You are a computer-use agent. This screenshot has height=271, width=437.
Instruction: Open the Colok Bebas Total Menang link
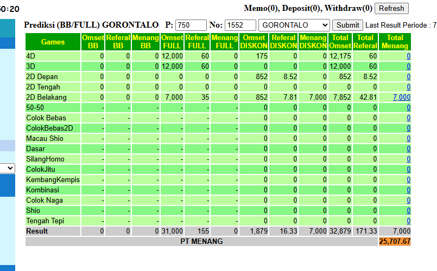coord(409,118)
